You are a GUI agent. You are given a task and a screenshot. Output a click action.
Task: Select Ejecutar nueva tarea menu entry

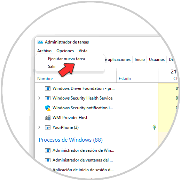point(66,59)
